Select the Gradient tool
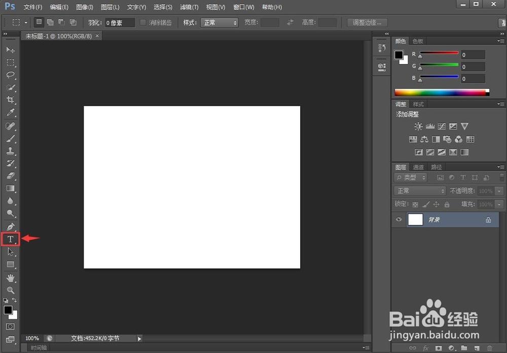The image size is (507, 353). point(10,188)
